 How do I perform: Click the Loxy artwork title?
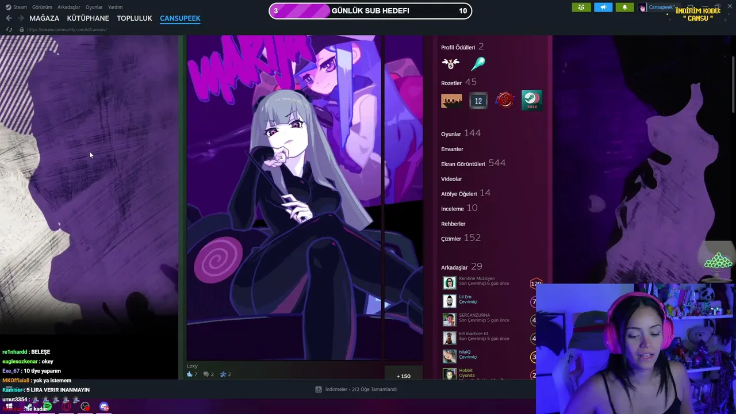click(192, 366)
